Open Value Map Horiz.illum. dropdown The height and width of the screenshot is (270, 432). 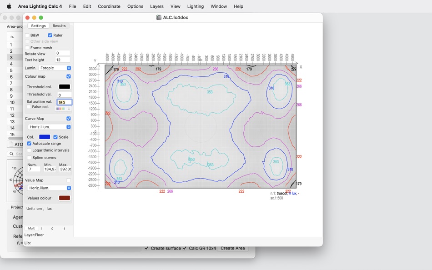coord(49,188)
